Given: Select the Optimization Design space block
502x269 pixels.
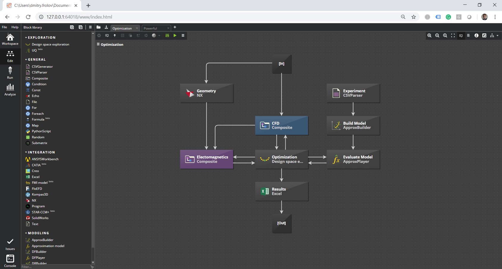Looking at the screenshot, I should click(x=282, y=159).
